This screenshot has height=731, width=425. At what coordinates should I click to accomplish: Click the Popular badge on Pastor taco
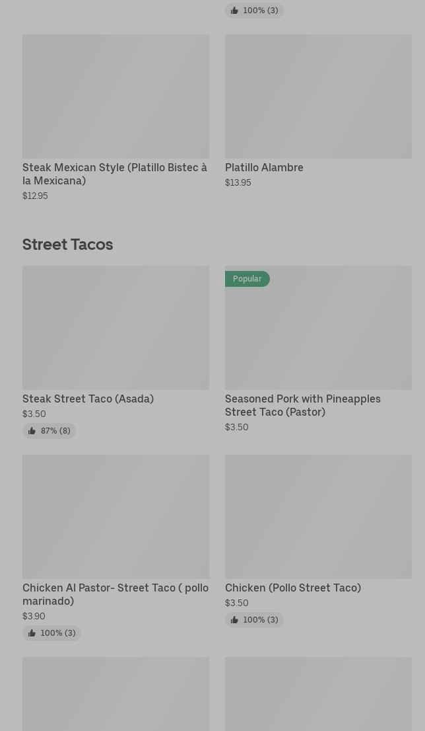click(247, 279)
